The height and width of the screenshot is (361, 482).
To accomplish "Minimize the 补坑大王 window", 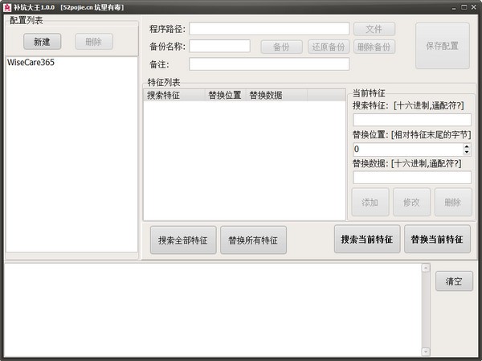I will coord(454,7).
